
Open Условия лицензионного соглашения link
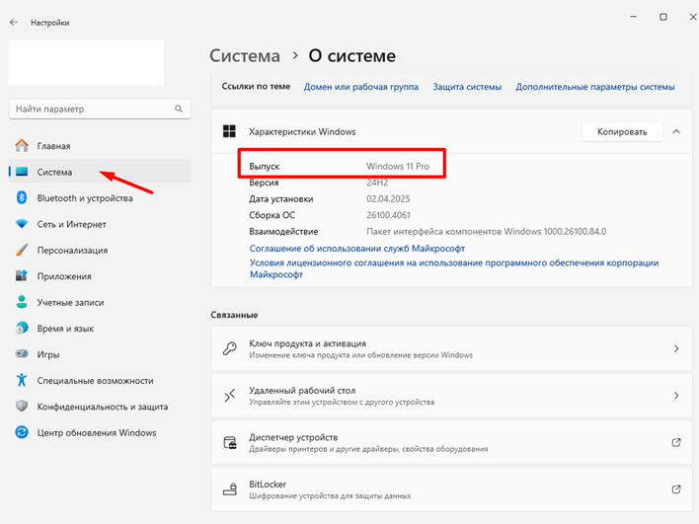454,268
